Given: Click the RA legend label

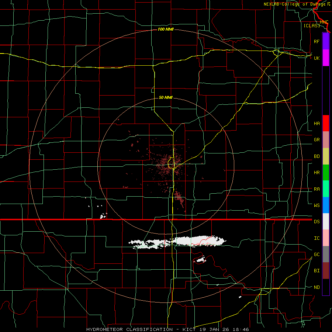Looking at the screenshot, I should tap(317, 189).
